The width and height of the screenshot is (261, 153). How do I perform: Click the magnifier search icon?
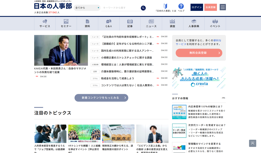point(143,8)
